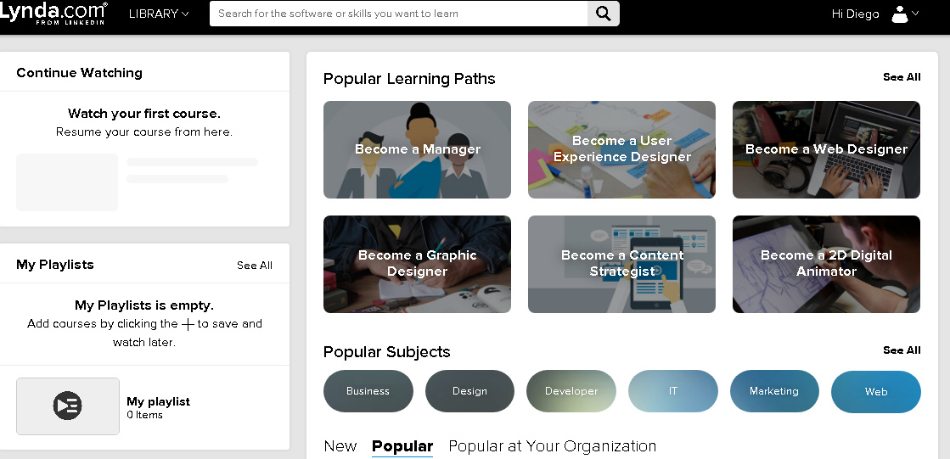This screenshot has width=950, height=459.
Task: Choose the Become a Content Strategist card
Action: 621,264
